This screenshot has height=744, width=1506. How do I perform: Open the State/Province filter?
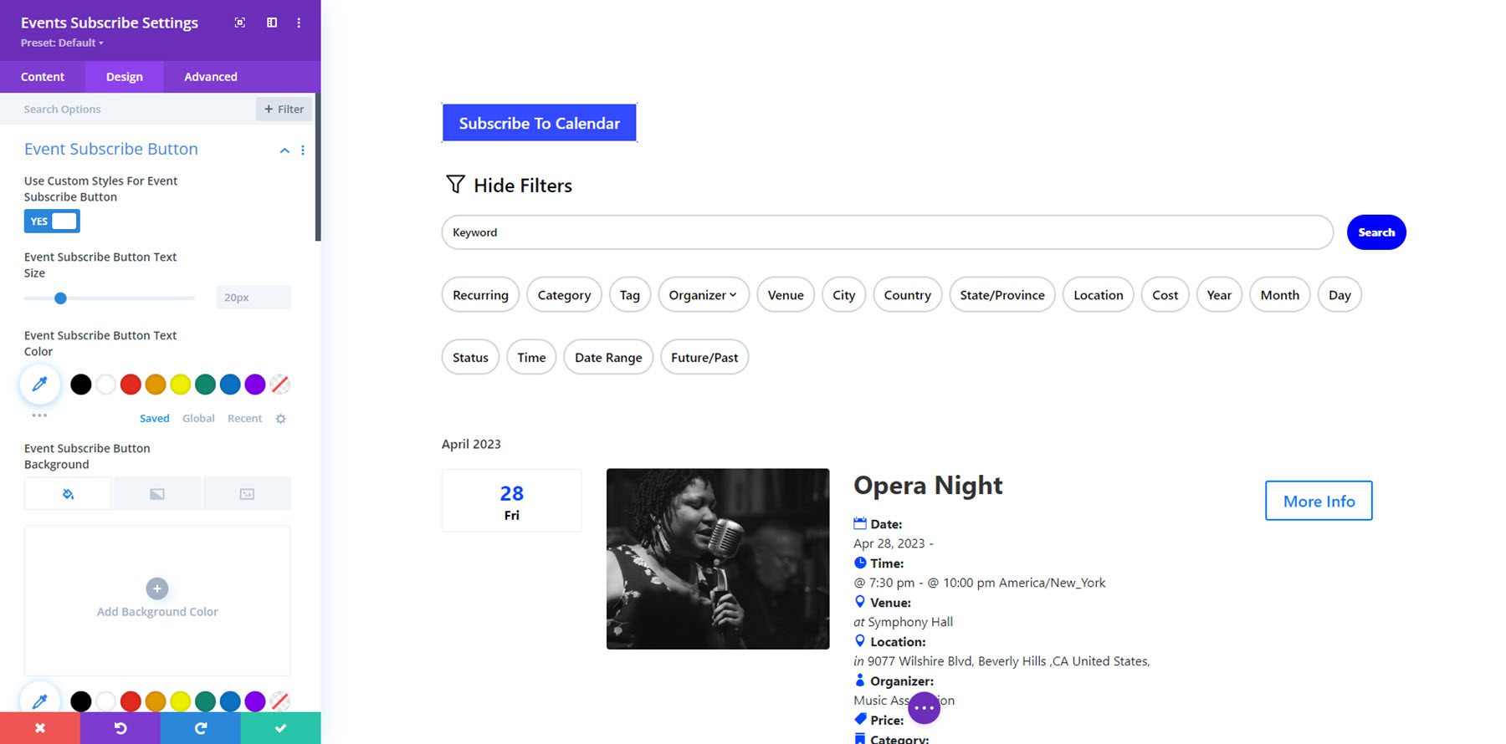point(1002,295)
